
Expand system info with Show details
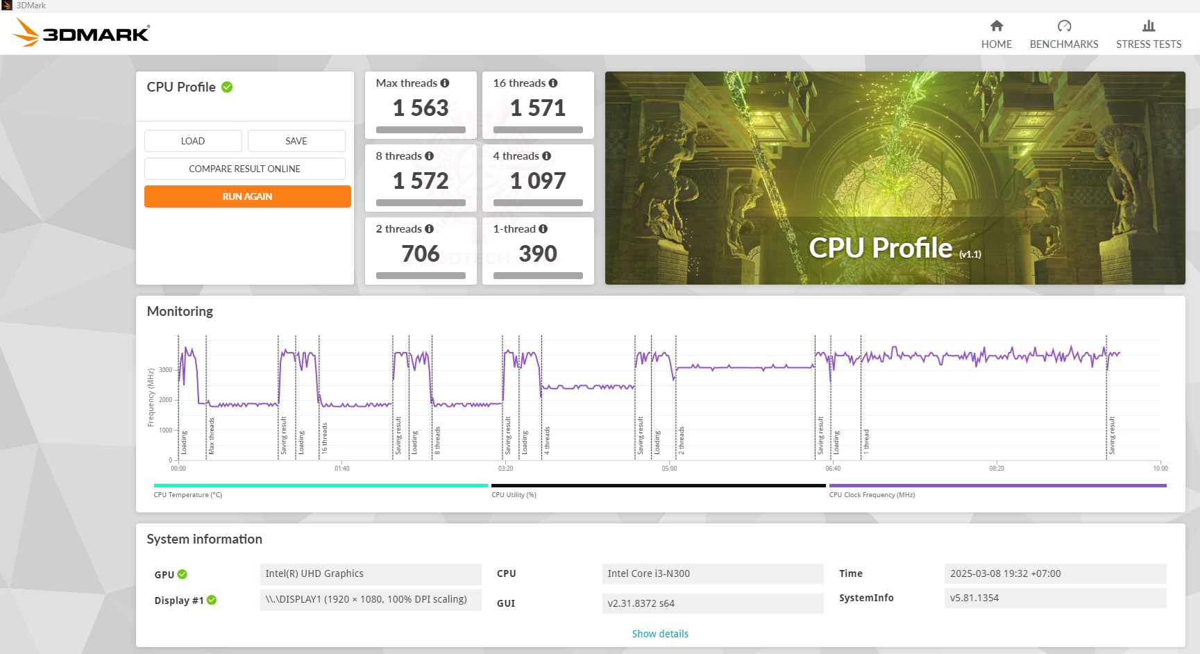660,634
